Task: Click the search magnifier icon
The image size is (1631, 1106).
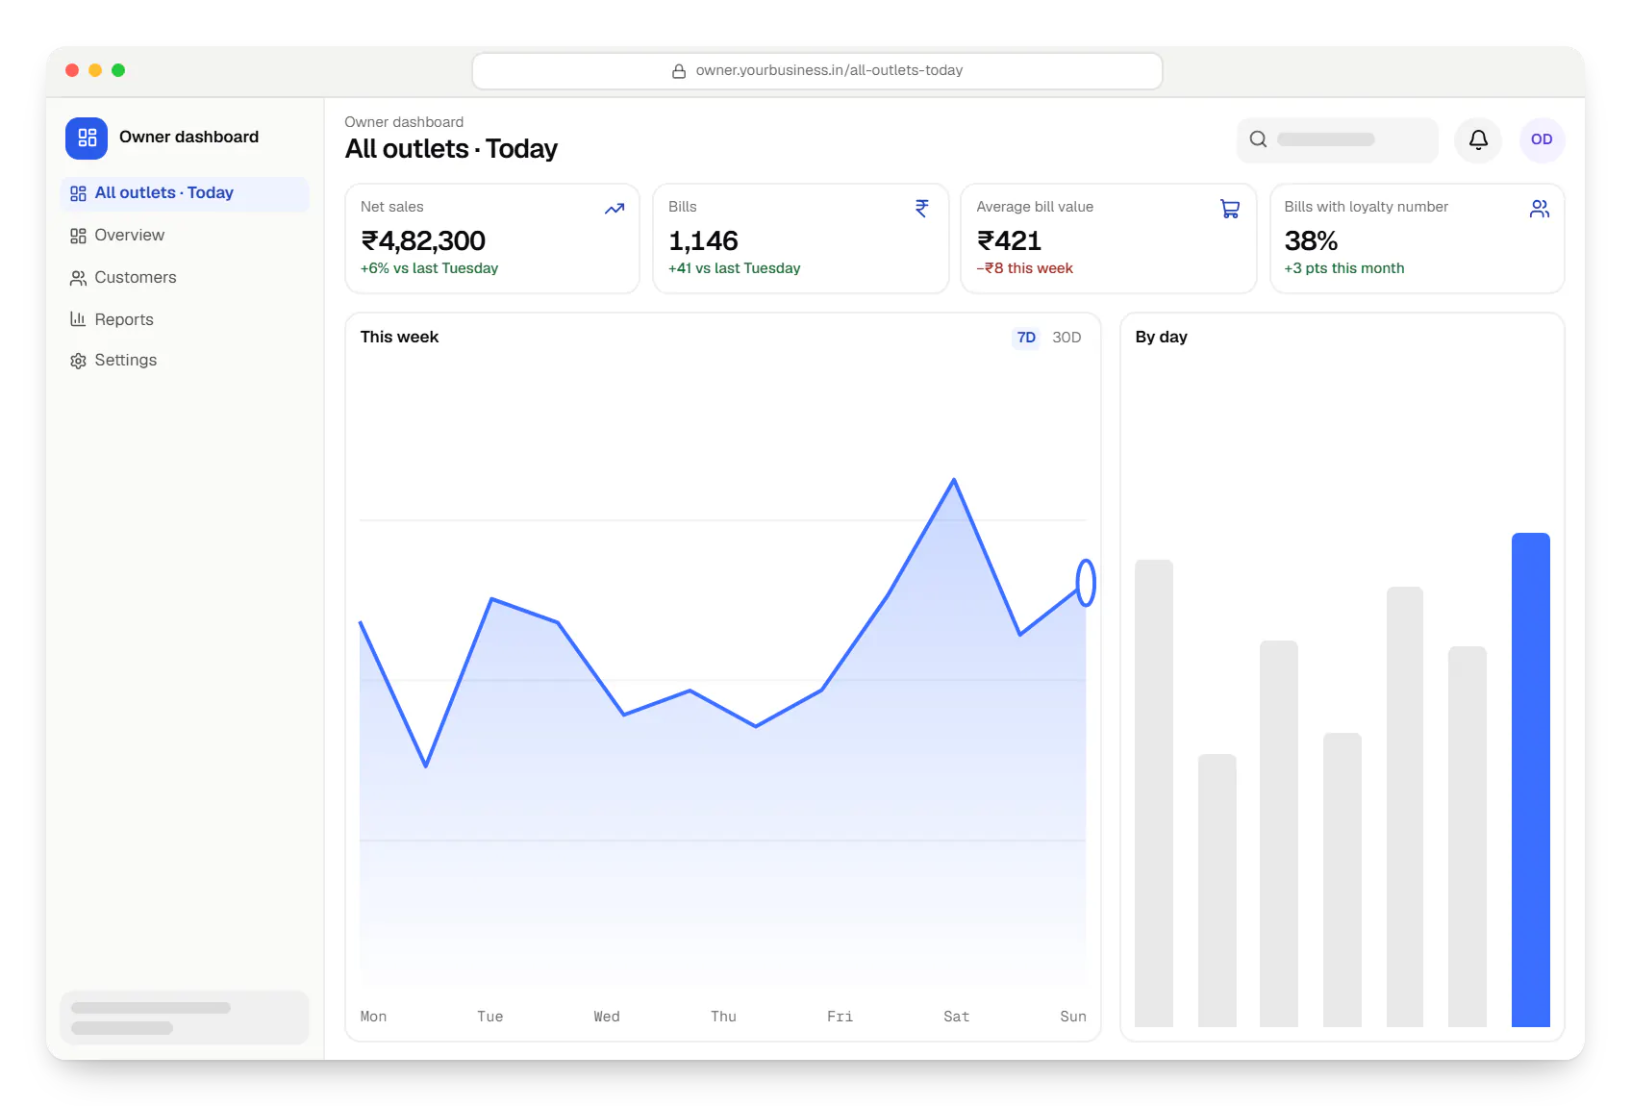Action: coord(1258,139)
